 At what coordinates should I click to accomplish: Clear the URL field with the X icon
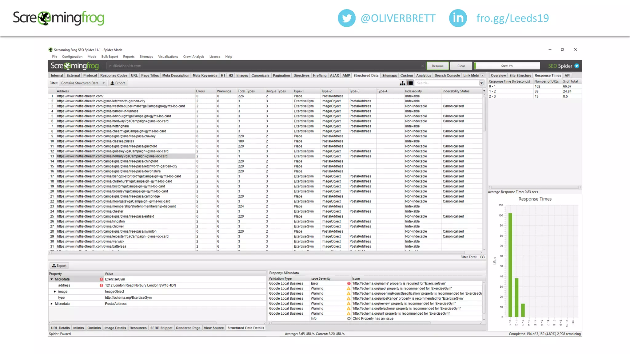click(x=422, y=66)
